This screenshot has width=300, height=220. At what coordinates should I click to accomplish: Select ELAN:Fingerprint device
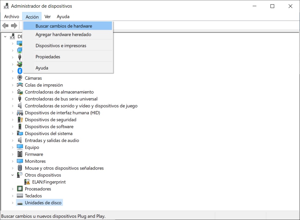49,182
